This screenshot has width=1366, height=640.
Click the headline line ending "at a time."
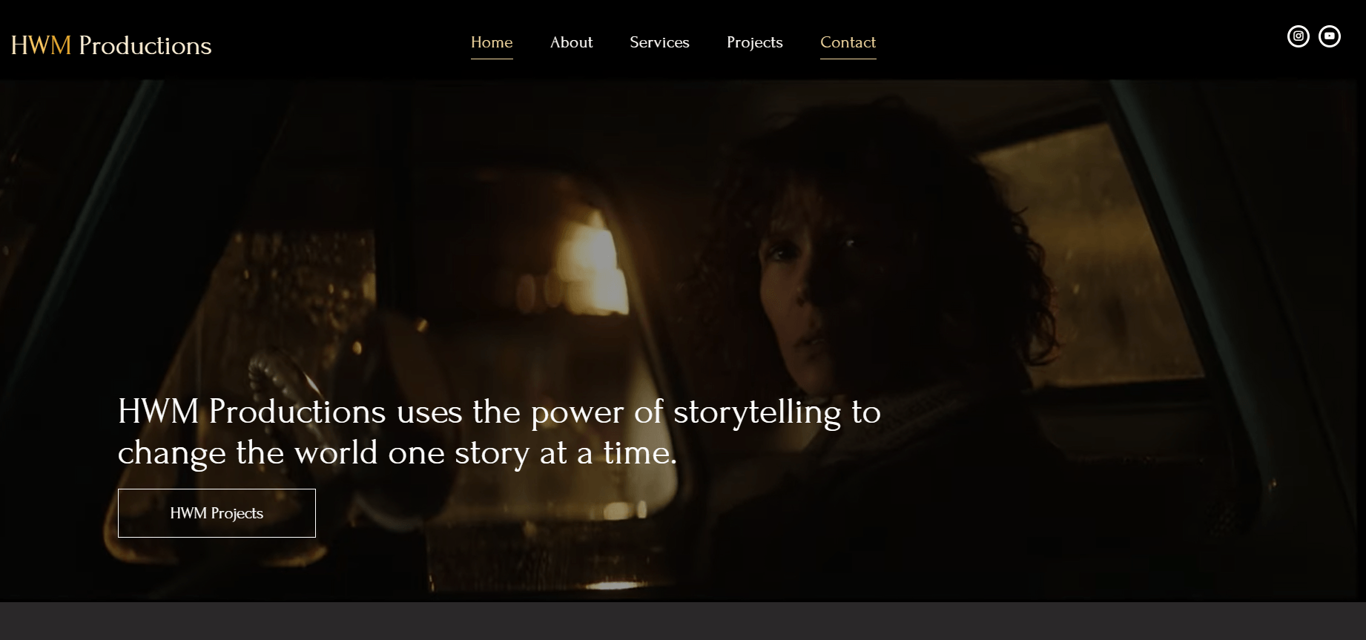point(397,453)
